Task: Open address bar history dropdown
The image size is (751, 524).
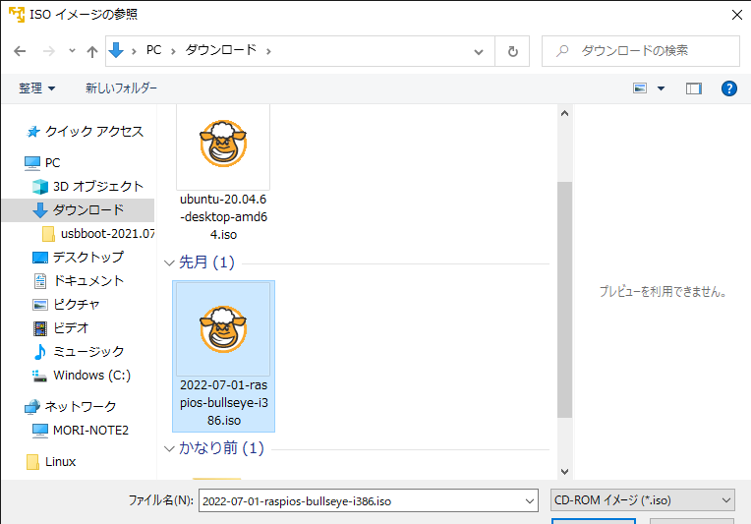Action: (478, 52)
